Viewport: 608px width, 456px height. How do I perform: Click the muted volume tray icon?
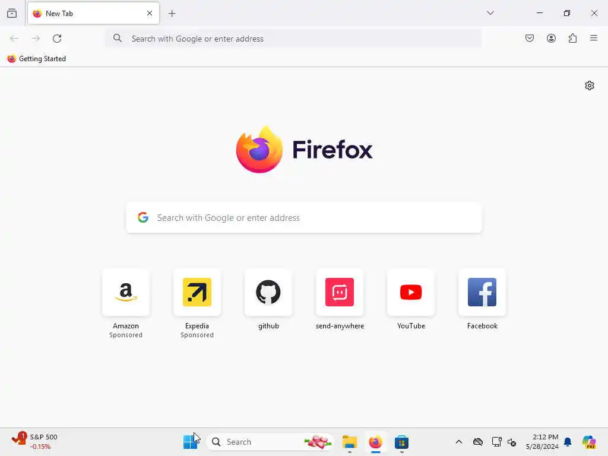click(512, 442)
